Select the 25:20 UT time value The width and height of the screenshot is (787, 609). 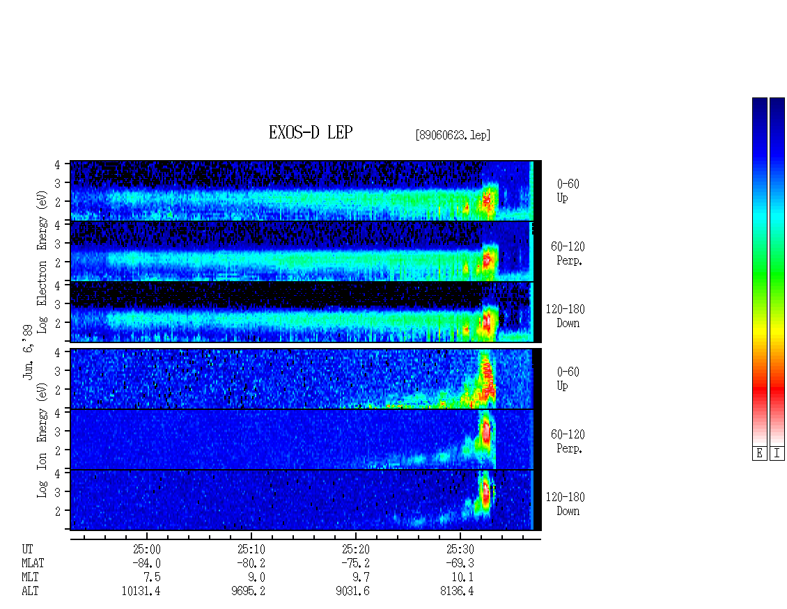[356, 549]
